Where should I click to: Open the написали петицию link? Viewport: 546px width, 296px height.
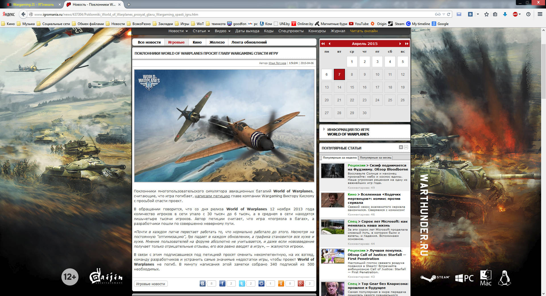click(x=212, y=196)
